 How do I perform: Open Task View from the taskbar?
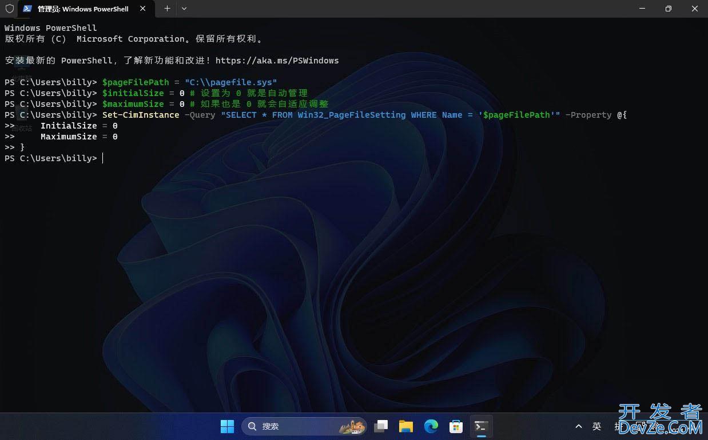[x=381, y=426]
